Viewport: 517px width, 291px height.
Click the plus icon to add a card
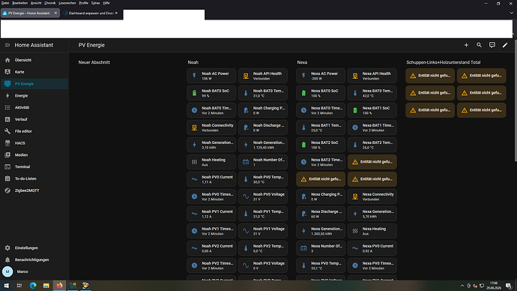(466, 45)
